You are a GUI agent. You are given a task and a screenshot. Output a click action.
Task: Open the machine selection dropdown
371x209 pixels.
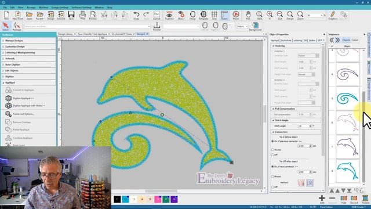[x=149, y=27]
